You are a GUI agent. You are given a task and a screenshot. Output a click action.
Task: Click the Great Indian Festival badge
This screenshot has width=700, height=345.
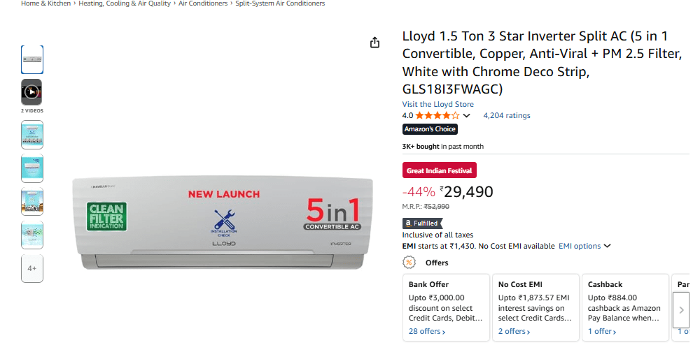(440, 170)
